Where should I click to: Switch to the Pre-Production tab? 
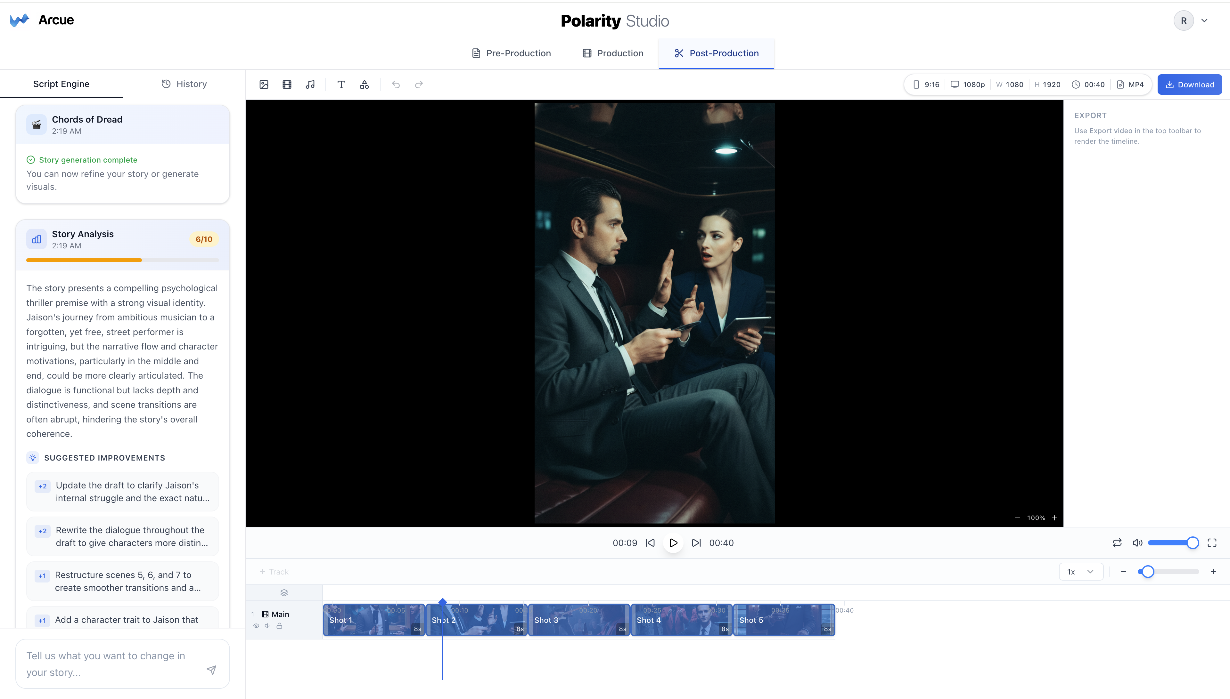point(511,53)
